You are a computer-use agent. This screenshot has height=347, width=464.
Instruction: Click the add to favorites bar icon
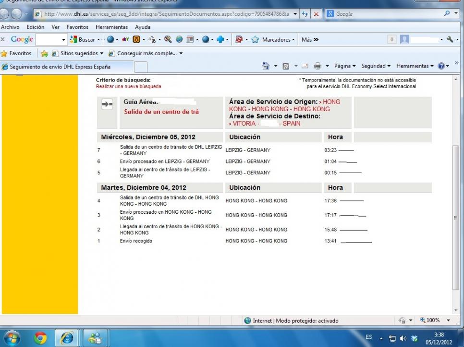click(44, 54)
